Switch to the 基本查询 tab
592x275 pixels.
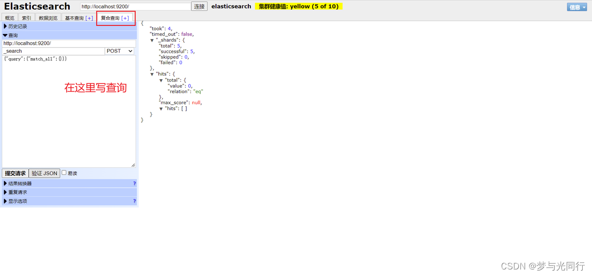[x=74, y=18]
